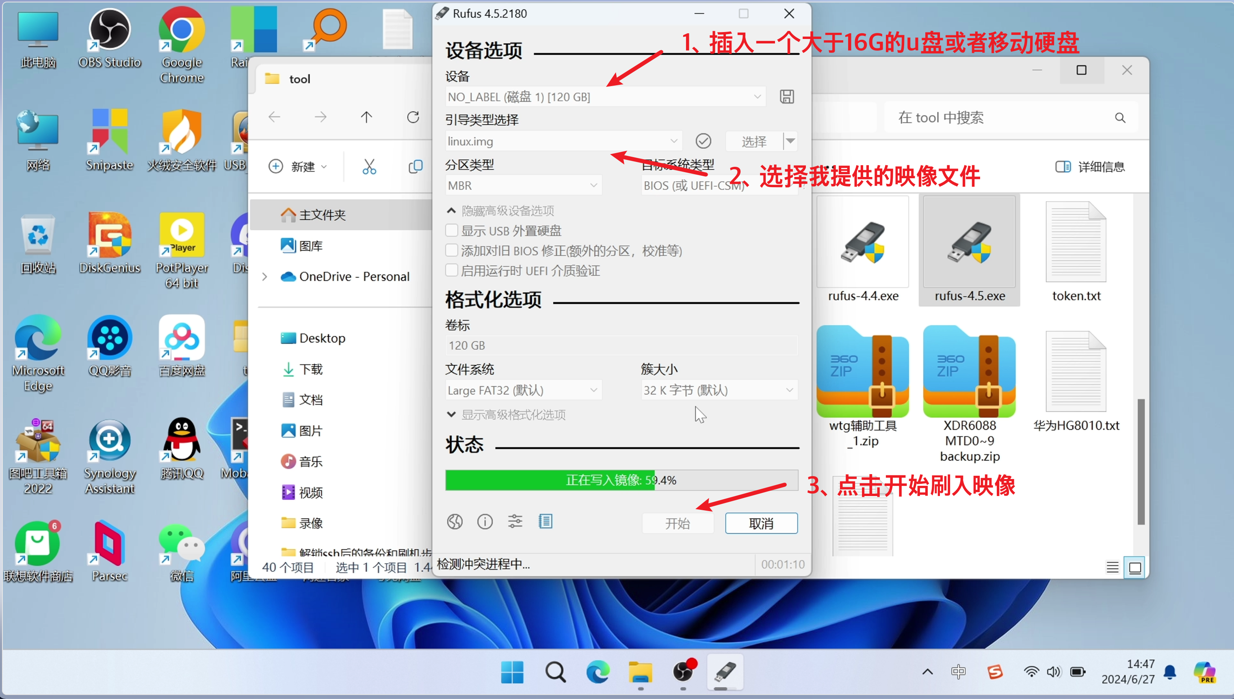1234x699 pixels.
Task: Collapse 隐藏高级设备选项 section
Action: click(x=500, y=210)
